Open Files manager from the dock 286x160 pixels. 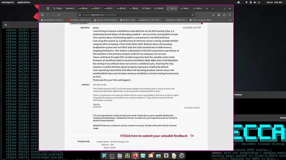(x=120, y=155)
